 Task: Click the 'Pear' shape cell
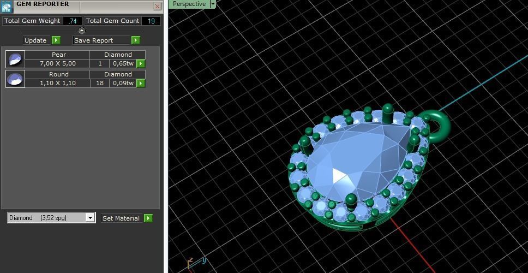tap(58, 55)
